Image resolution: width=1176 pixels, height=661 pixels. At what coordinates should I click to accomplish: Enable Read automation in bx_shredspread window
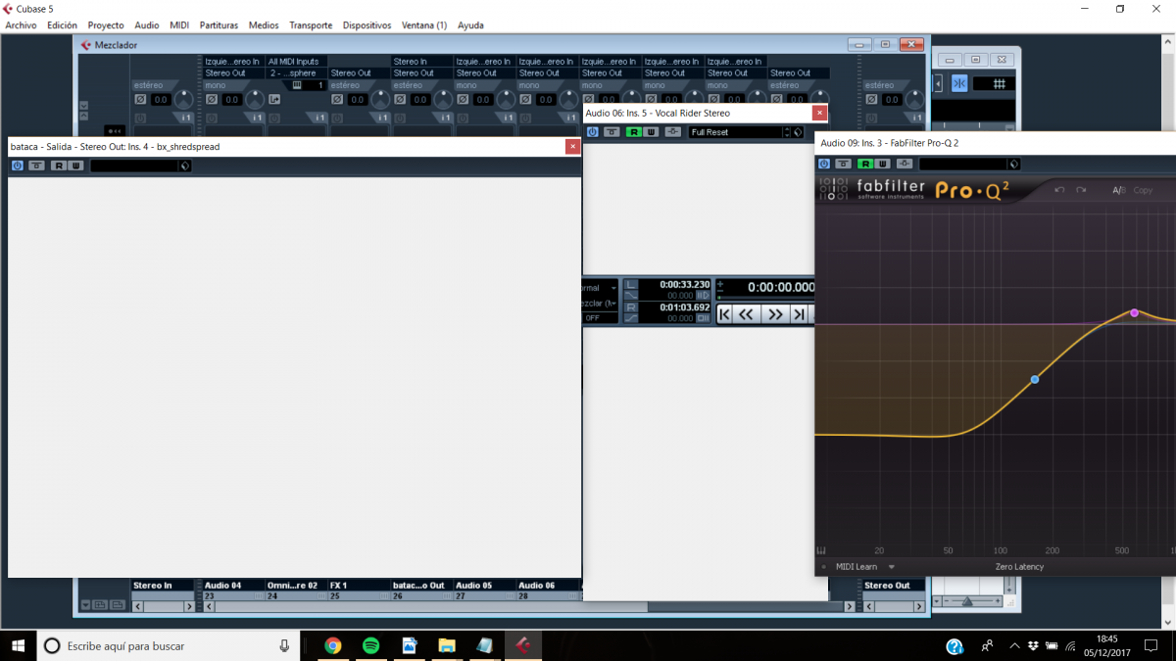[59, 165]
